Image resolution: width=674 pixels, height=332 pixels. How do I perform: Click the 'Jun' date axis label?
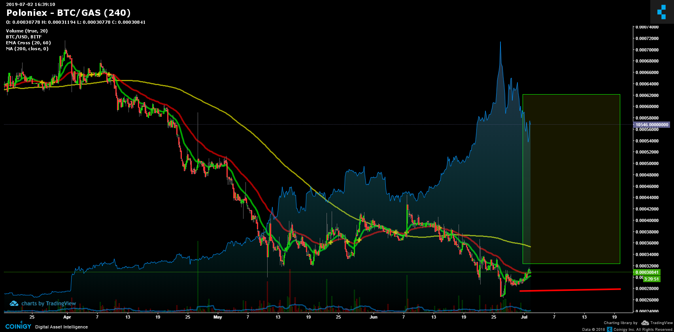coord(373,317)
